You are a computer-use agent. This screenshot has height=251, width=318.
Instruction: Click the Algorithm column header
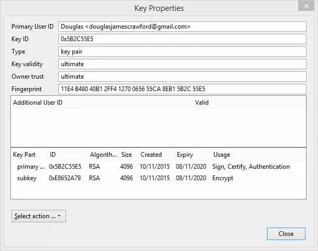tap(103, 155)
